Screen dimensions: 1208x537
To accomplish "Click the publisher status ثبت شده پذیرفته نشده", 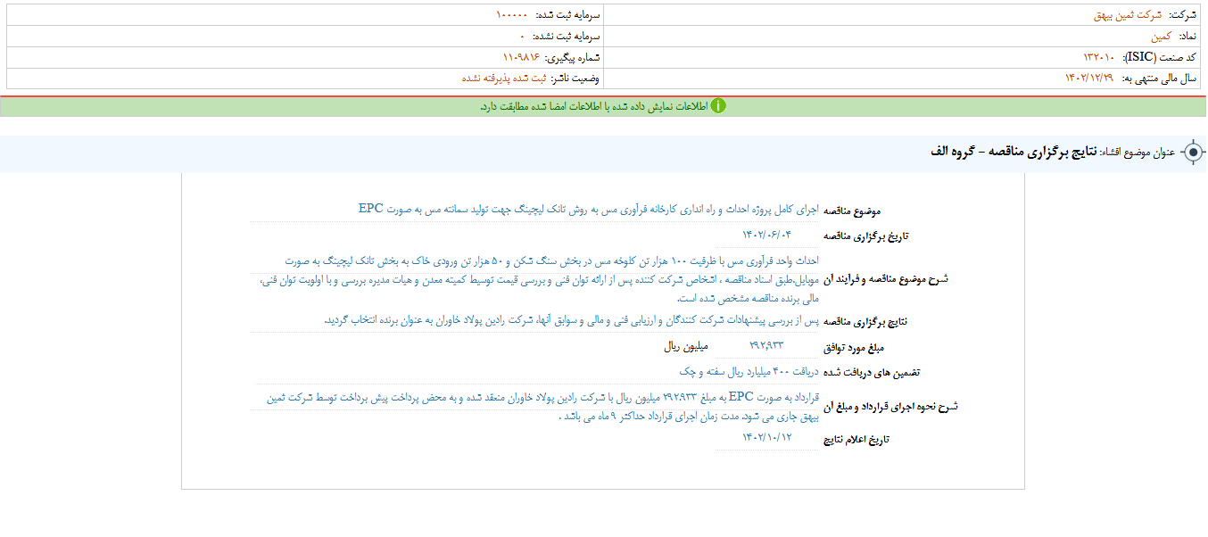I will (x=504, y=78).
